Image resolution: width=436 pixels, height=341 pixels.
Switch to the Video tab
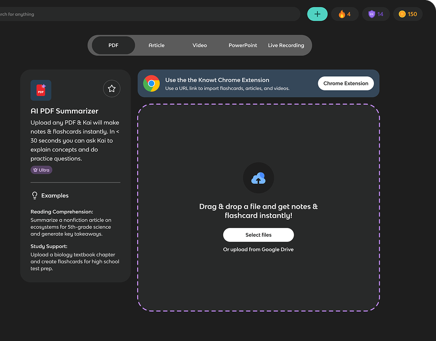pyautogui.click(x=200, y=45)
